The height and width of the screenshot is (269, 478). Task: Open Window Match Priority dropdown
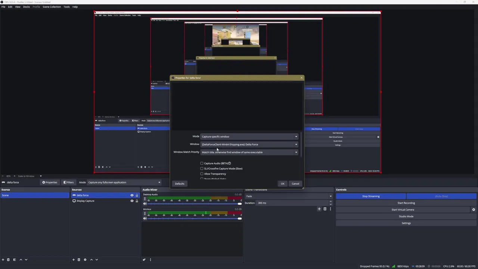coord(249,152)
